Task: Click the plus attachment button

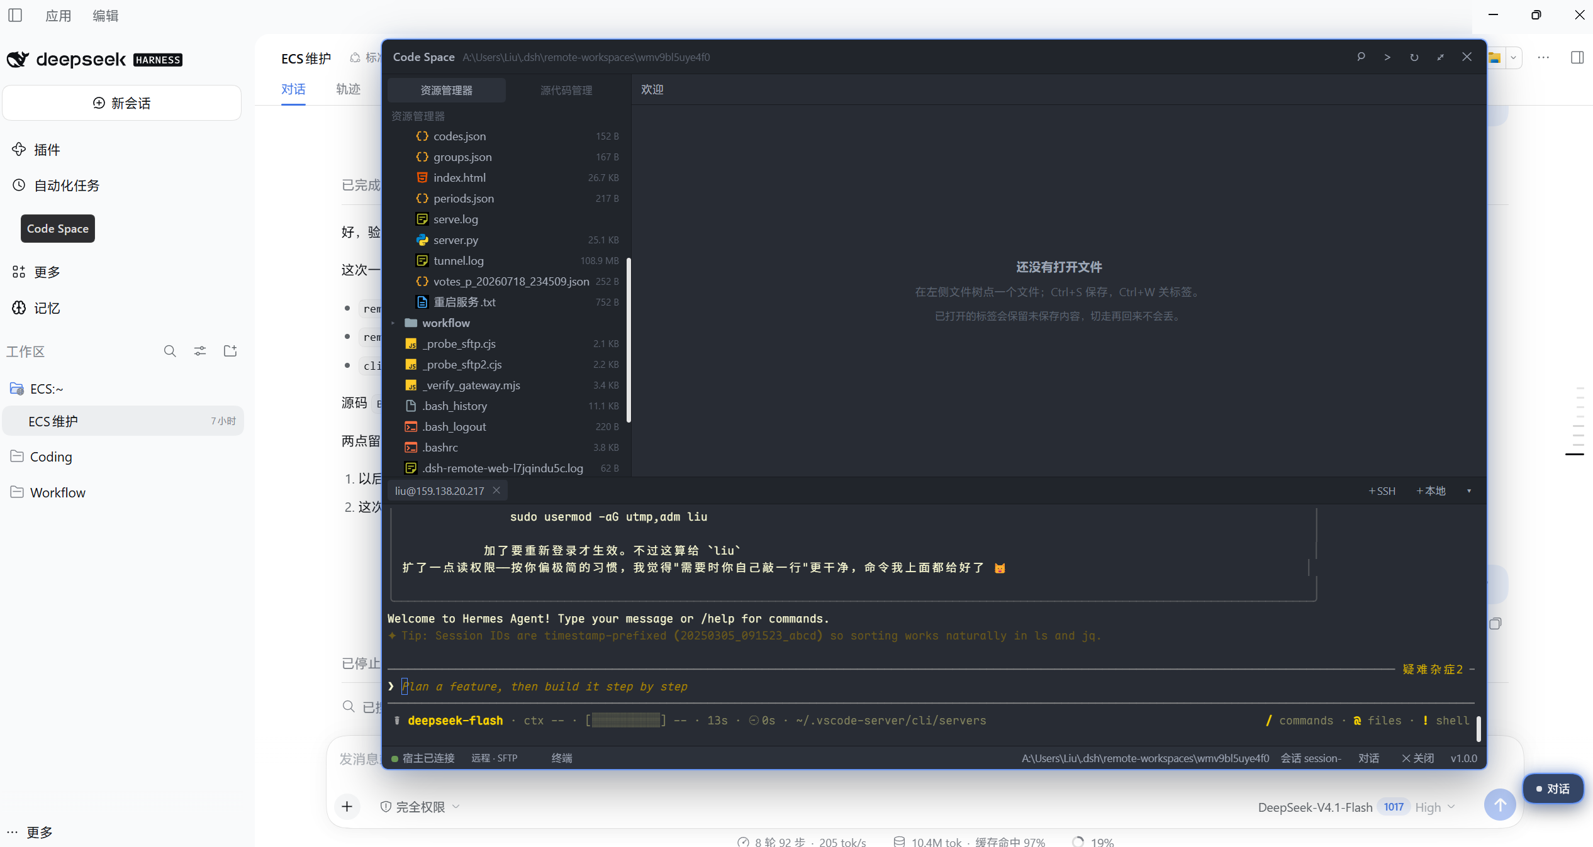Action: [347, 807]
